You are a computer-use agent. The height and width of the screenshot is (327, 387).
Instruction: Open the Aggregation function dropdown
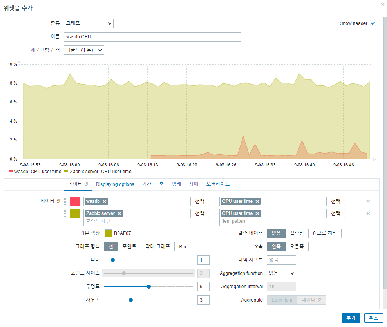point(281,273)
